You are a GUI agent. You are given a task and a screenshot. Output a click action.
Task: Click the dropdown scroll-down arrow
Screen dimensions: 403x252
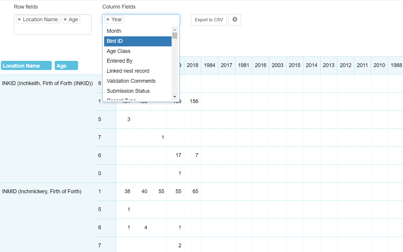coord(175,97)
